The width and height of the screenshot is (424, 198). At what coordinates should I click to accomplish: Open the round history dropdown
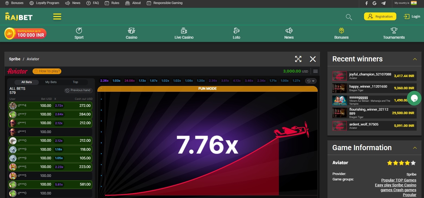[x=311, y=81]
